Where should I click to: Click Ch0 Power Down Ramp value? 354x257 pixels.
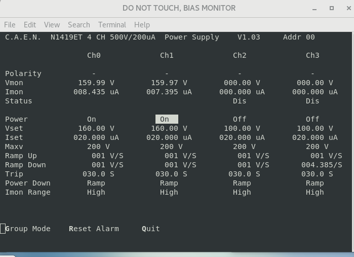click(x=96, y=183)
